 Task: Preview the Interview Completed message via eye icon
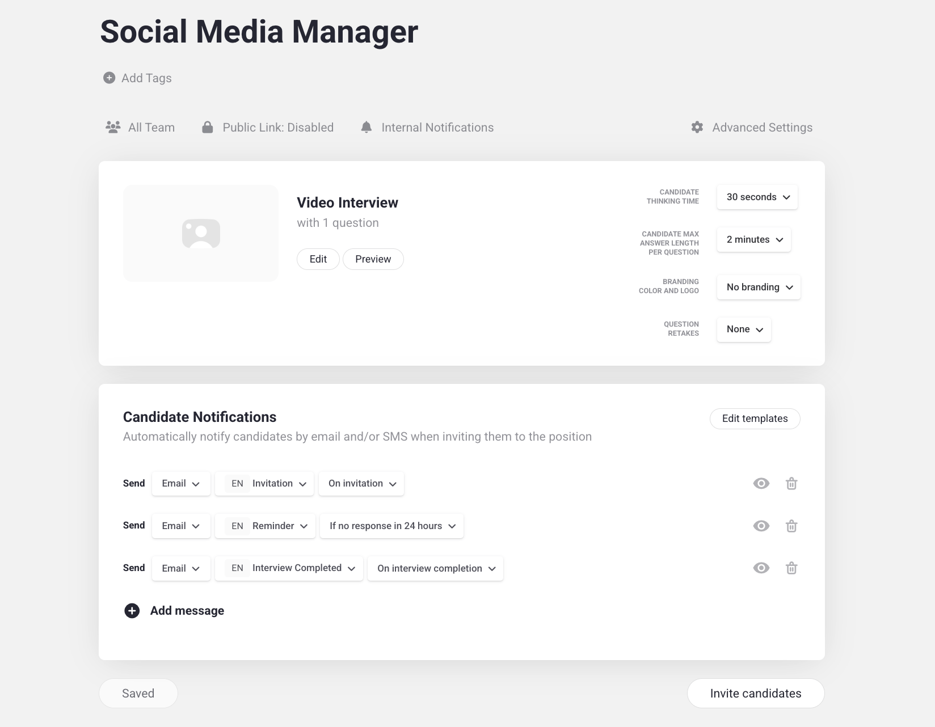point(761,568)
